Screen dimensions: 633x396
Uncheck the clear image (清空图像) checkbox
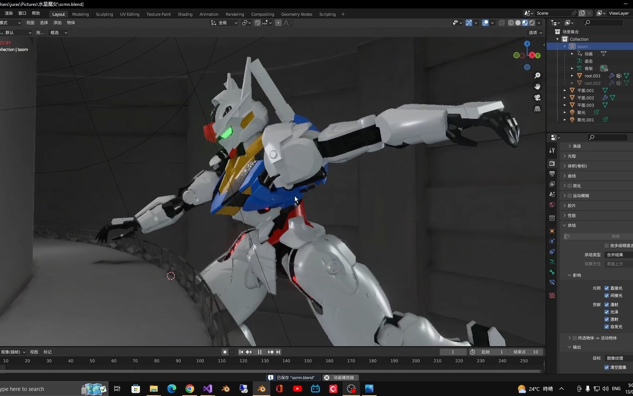607,367
